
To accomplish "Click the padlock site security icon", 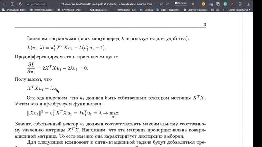I will pyautogui.click(x=27, y=4).
